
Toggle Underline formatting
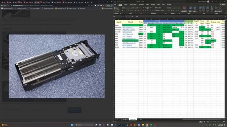(x=127, y=11)
